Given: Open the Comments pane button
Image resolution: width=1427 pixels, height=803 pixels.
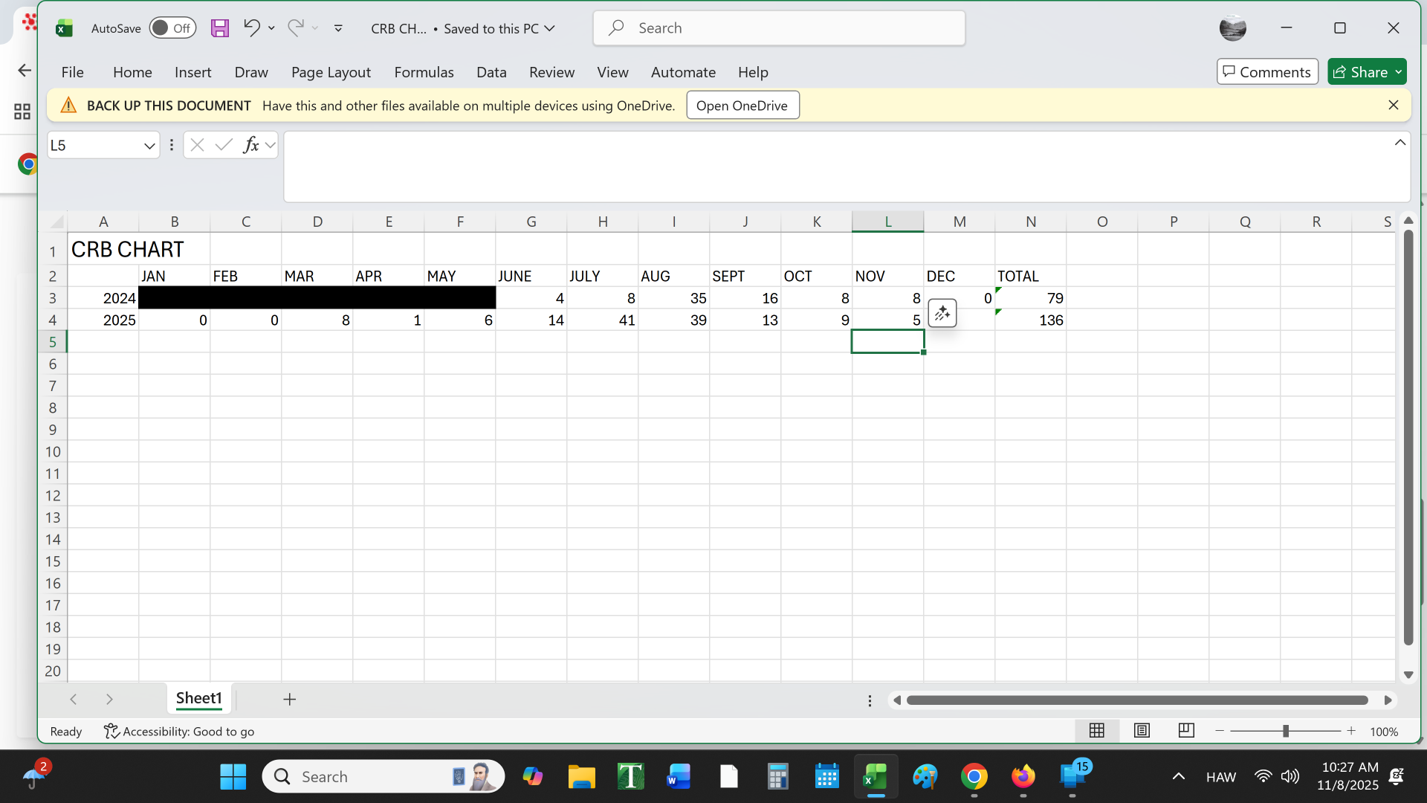Looking at the screenshot, I should [x=1267, y=72].
